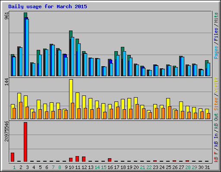Viewport: 221px width, 172px height.
Task: Click day 31 on the x-axis
Action: 207,167
